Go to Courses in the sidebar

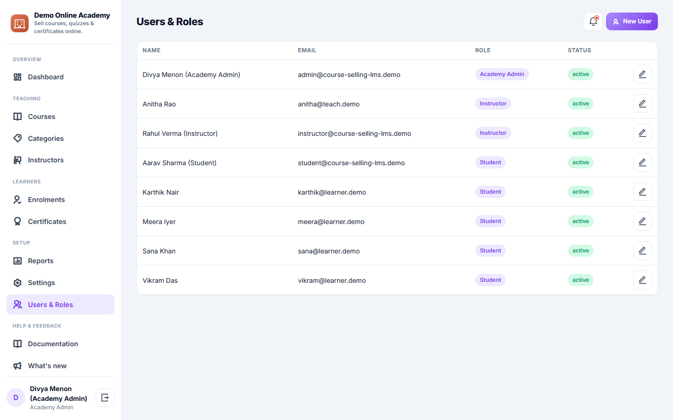(60, 117)
